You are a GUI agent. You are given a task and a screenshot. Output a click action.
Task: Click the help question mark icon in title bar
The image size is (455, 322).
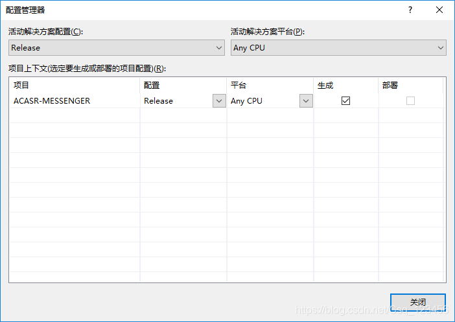point(410,10)
